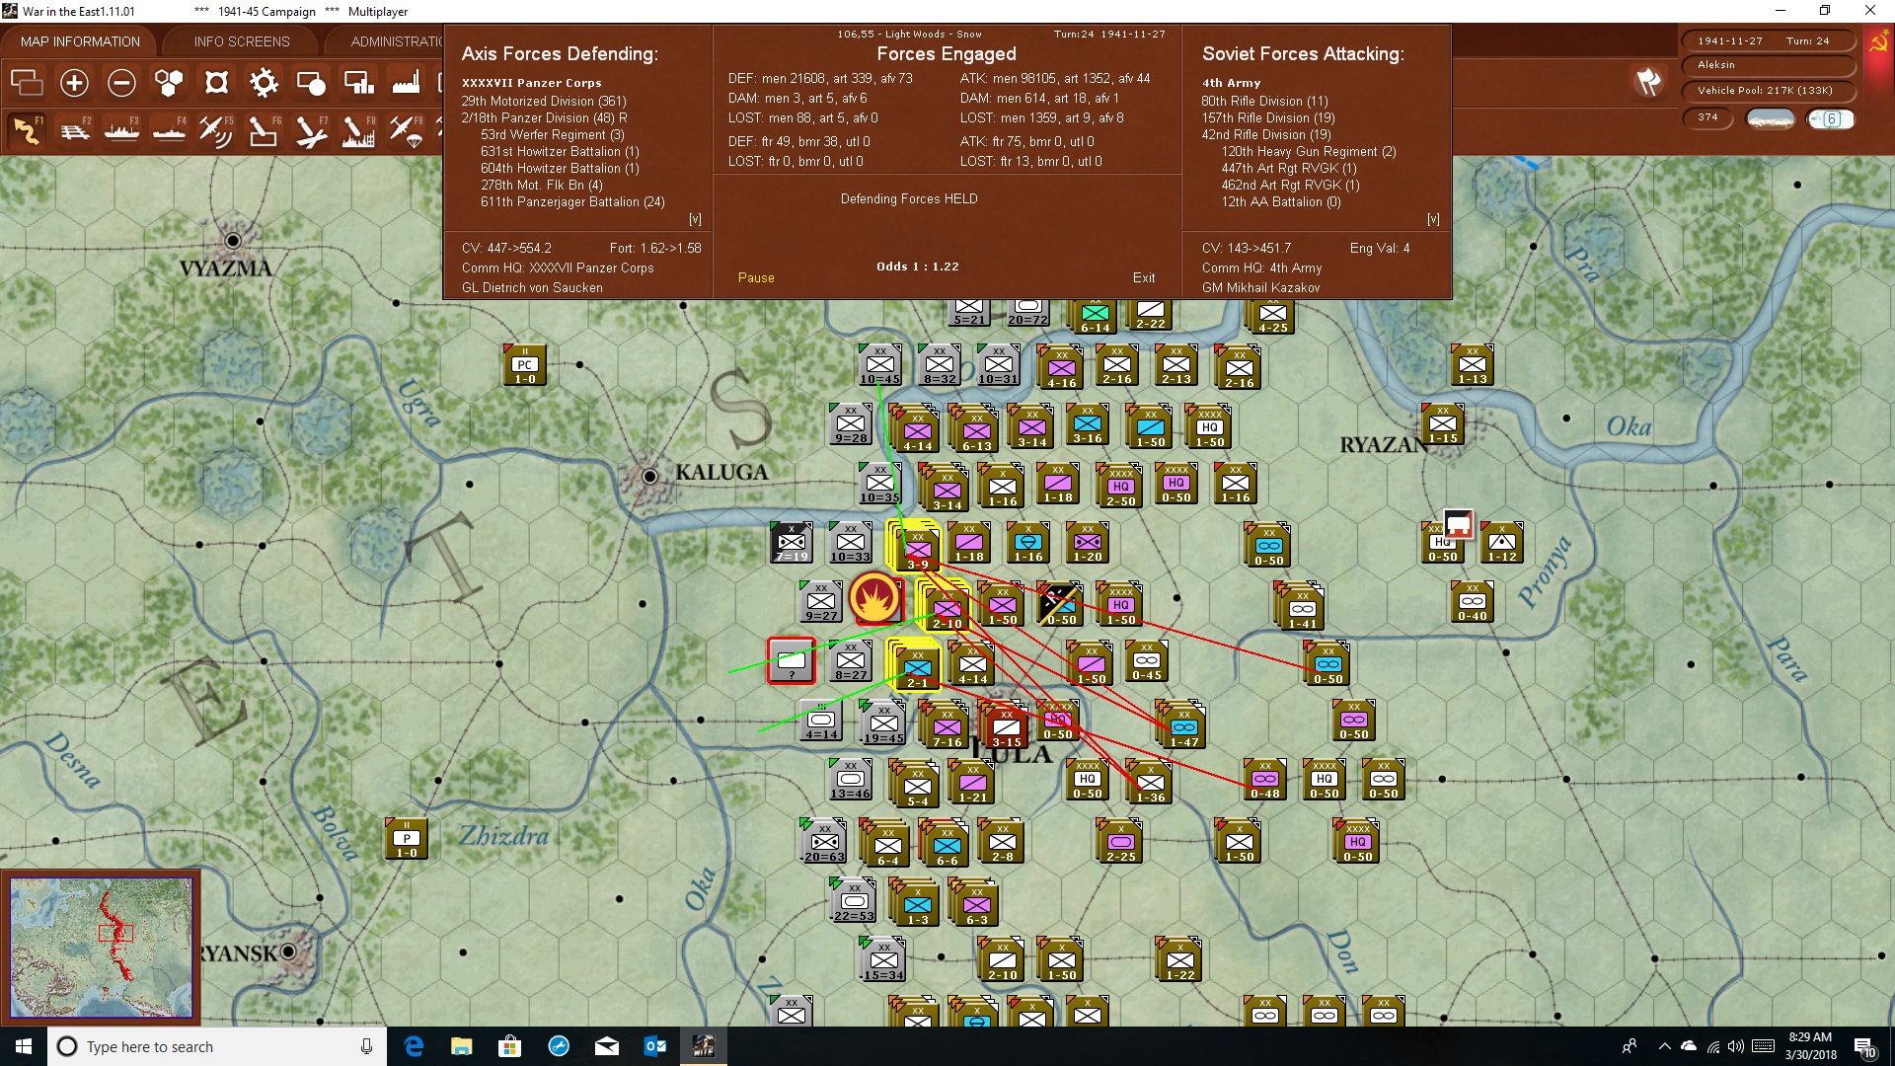Select the 10=45 German infantry unit
This screenshot has height=1066, width=1895.
point(880,365)
